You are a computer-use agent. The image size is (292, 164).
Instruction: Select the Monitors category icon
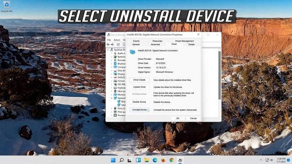(x=115, y=95)
